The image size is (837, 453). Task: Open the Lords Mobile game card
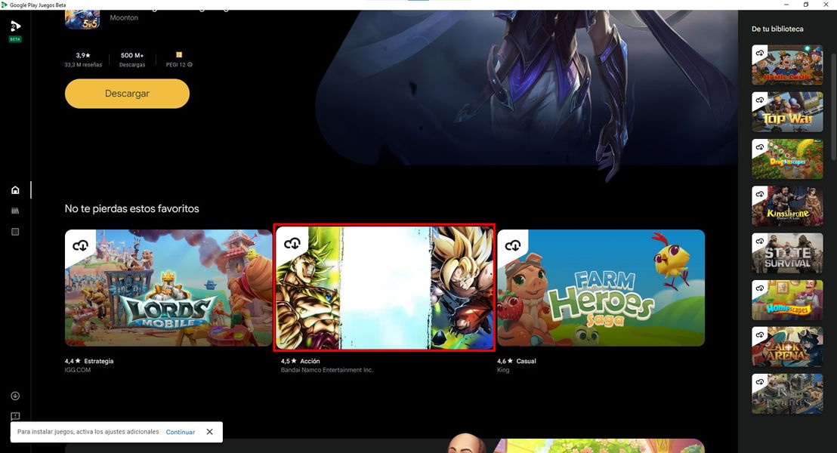(168, 288)
